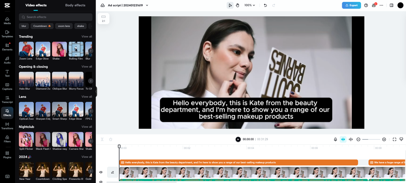Open the comments display icon
This screenshot has height=183, width=406.
coord(402,139)
